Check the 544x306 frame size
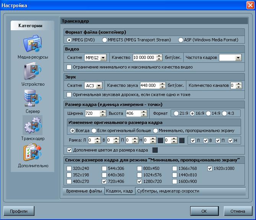Viewport: 256px width, 220px height. [x=104, y=168]
